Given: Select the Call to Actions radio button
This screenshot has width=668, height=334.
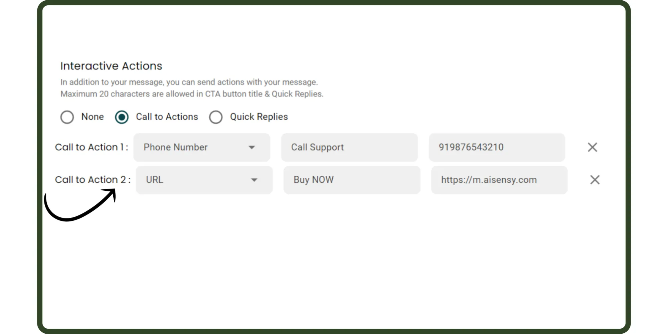Looking at the screenshot, I should (x=121, y=117).
